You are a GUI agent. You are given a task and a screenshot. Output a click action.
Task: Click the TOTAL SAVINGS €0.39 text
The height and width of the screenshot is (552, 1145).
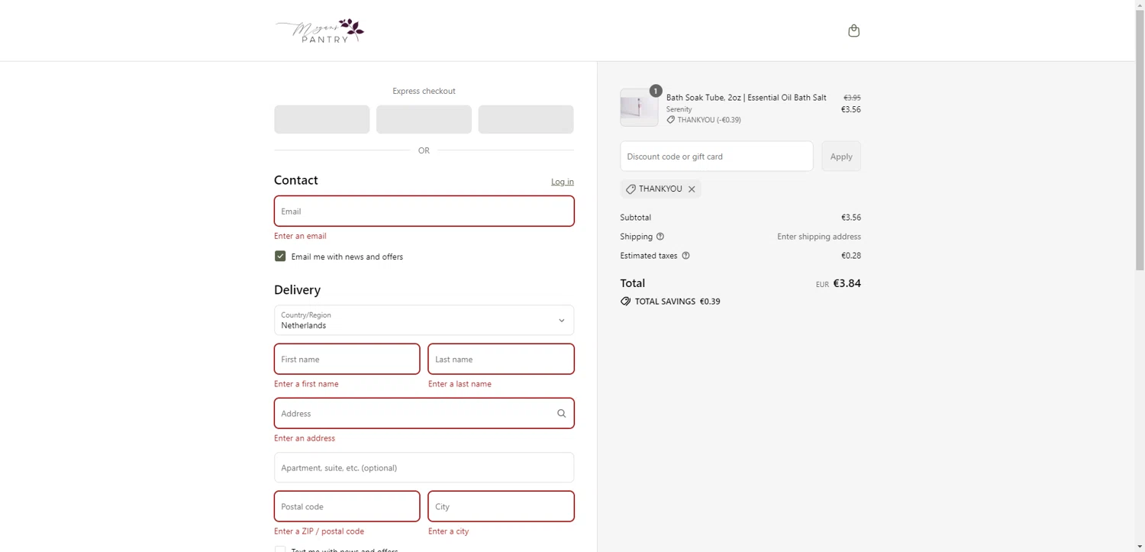[x=678, y=302]
